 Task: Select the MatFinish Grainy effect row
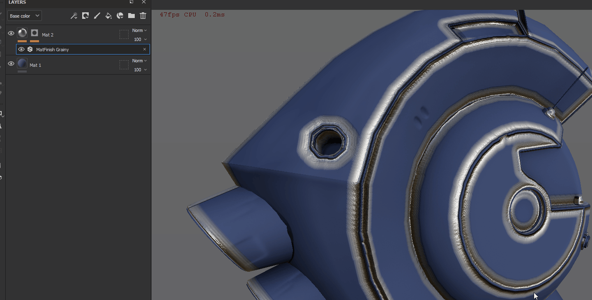[x=83, y=49]
